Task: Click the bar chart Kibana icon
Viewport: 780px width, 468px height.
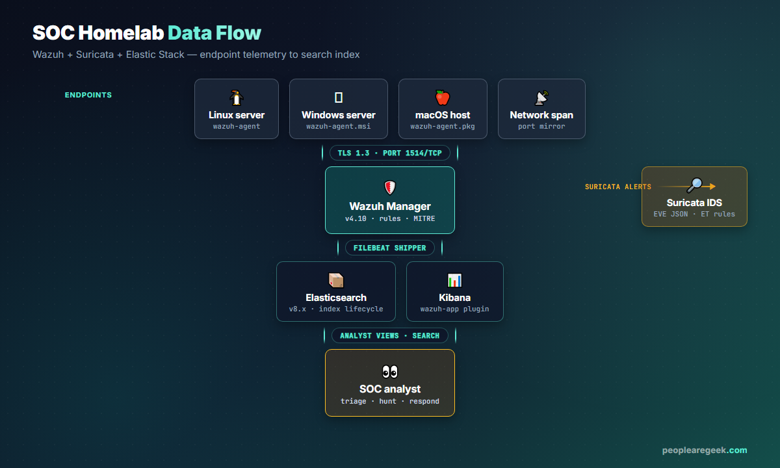Action: 455,280
